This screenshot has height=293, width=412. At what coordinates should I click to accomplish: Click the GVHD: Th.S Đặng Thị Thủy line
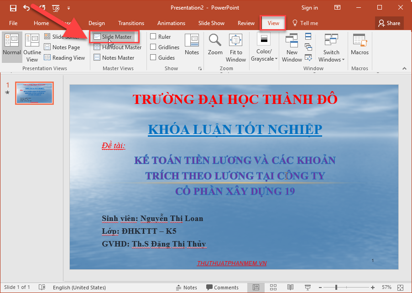[154, 244]
